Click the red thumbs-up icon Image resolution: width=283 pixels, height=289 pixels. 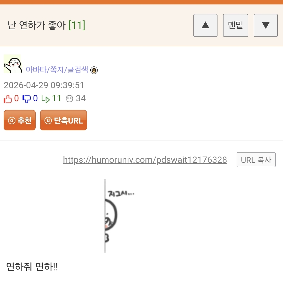coord(8,99)
